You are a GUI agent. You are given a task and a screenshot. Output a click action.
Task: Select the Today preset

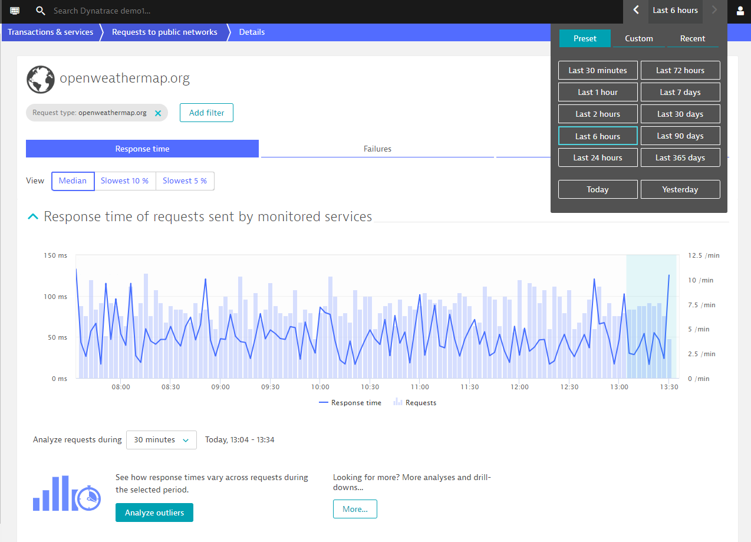point(598,189)
